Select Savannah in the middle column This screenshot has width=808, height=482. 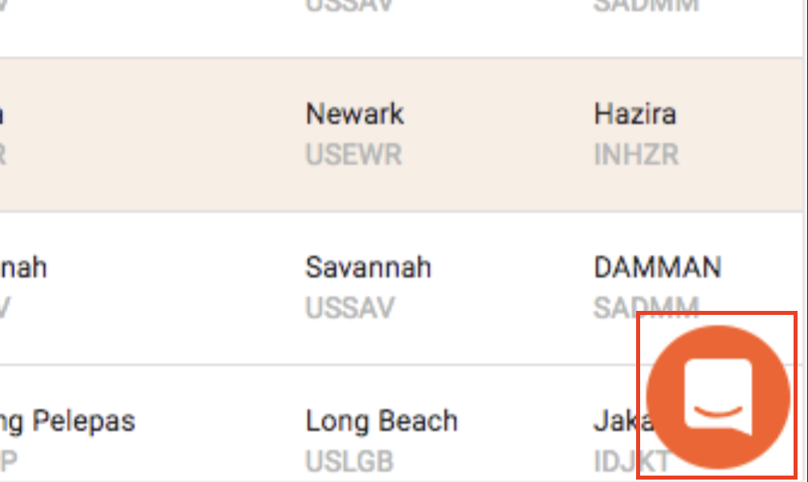point(368,267)
